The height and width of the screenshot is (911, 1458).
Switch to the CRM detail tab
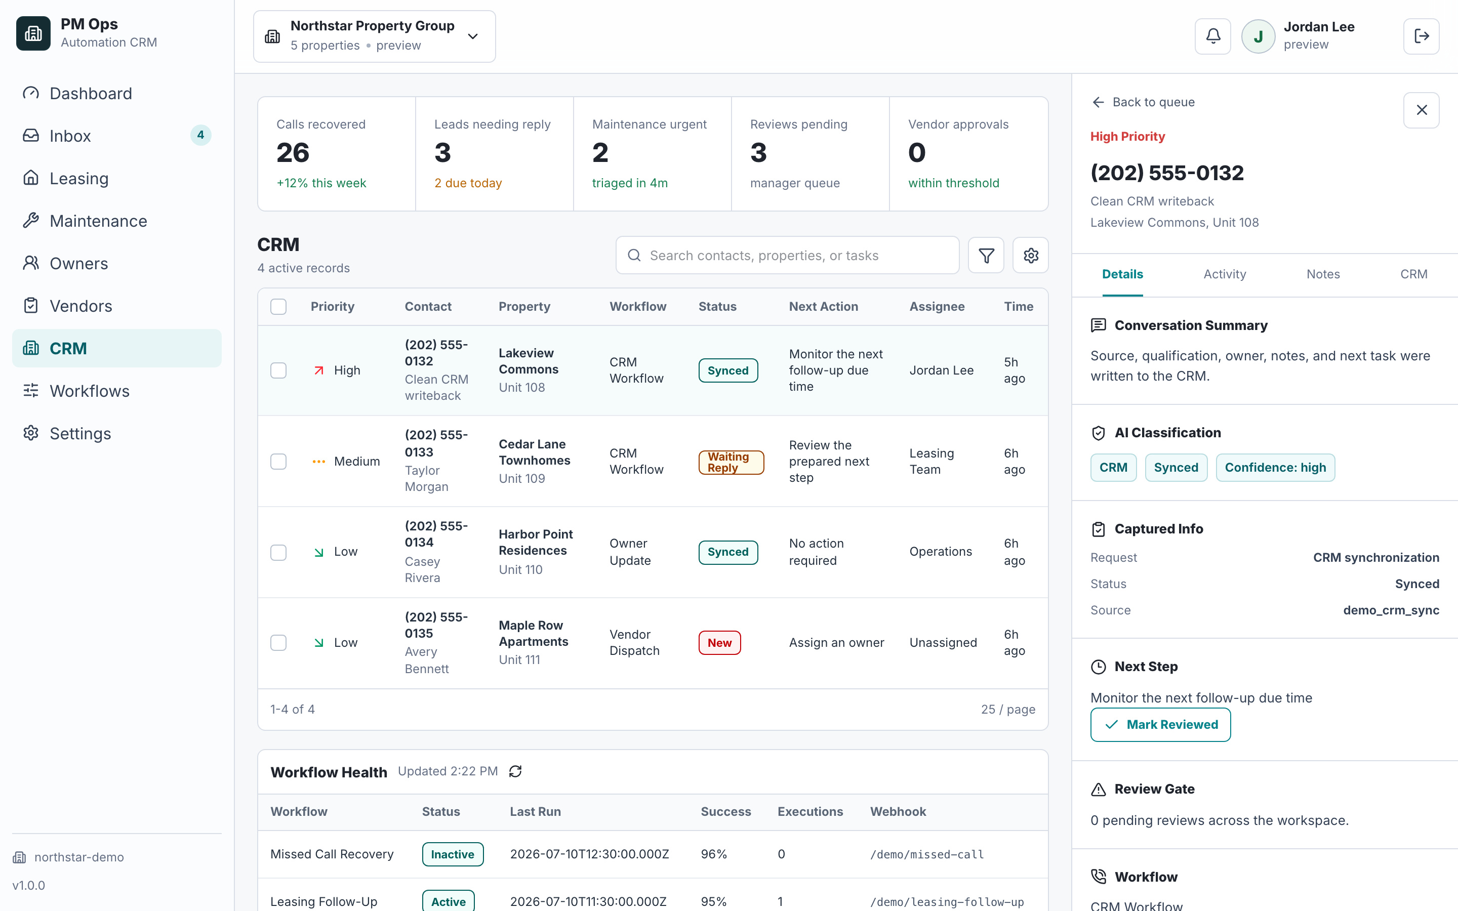tap(1413, 274)
